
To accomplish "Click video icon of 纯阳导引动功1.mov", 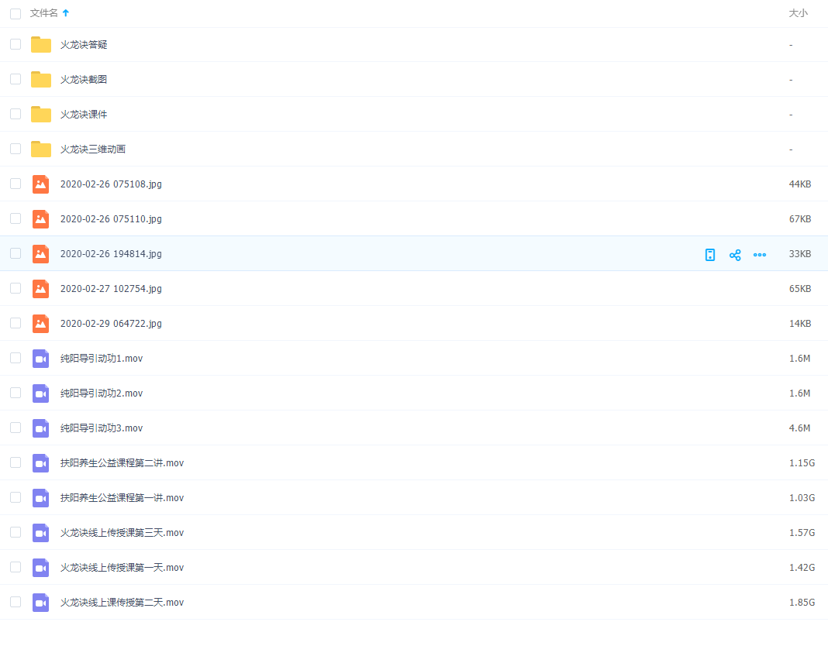I will tap(41, 359).
